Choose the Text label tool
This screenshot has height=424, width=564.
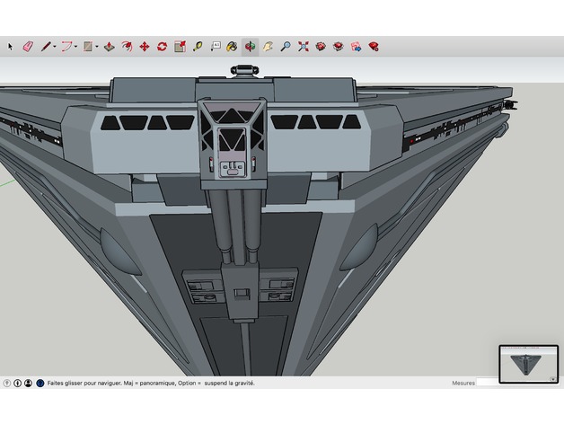coord(216,47)
